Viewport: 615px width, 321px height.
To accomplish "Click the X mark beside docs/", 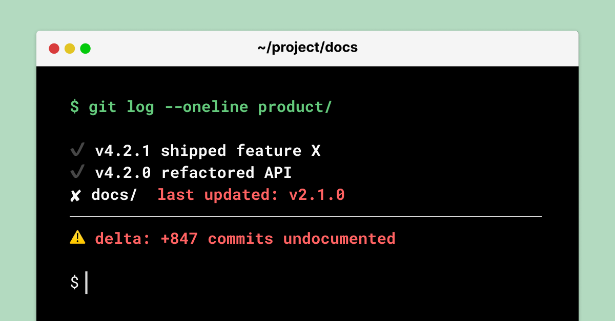I will pos(75,195).
